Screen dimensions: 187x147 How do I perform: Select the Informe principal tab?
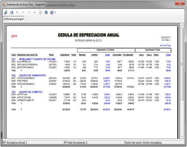point(14,19)
